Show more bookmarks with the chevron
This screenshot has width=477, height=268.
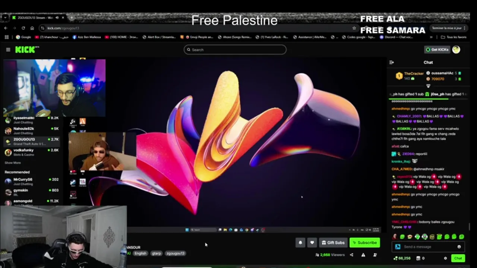click(431, 37)
